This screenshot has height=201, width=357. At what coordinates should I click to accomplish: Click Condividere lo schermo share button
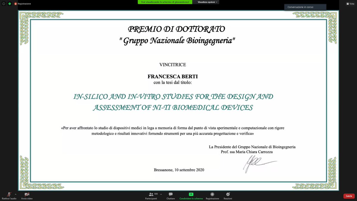191,196
